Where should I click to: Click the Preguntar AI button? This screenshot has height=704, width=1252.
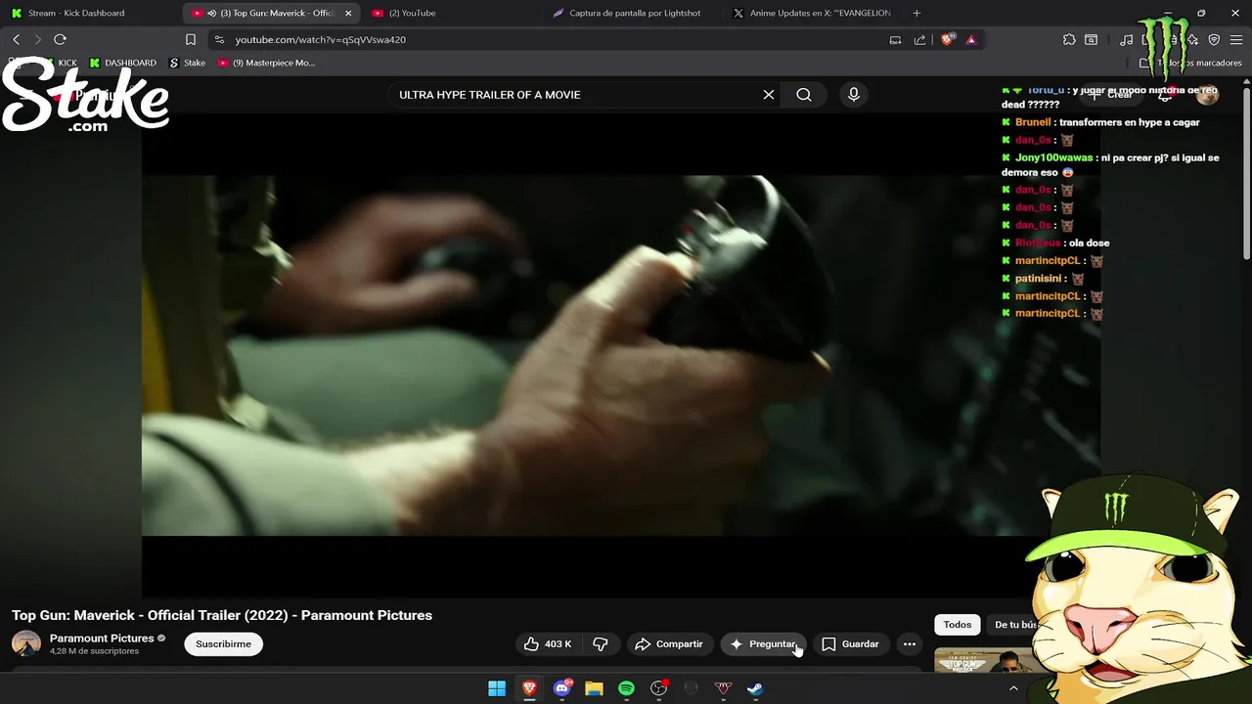click(763, 643)
